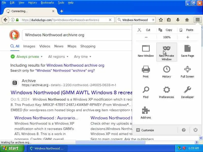Click the Windows Start button

(12, 148)
